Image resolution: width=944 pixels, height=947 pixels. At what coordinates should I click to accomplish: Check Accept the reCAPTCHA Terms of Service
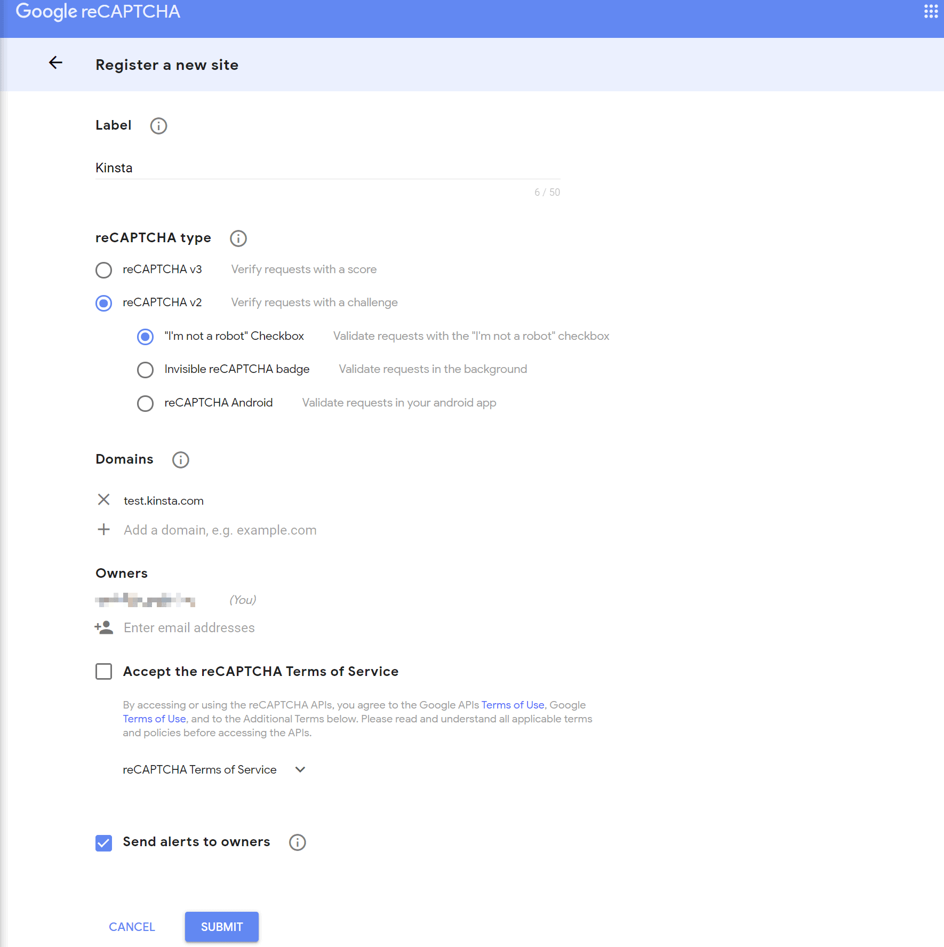103,672
